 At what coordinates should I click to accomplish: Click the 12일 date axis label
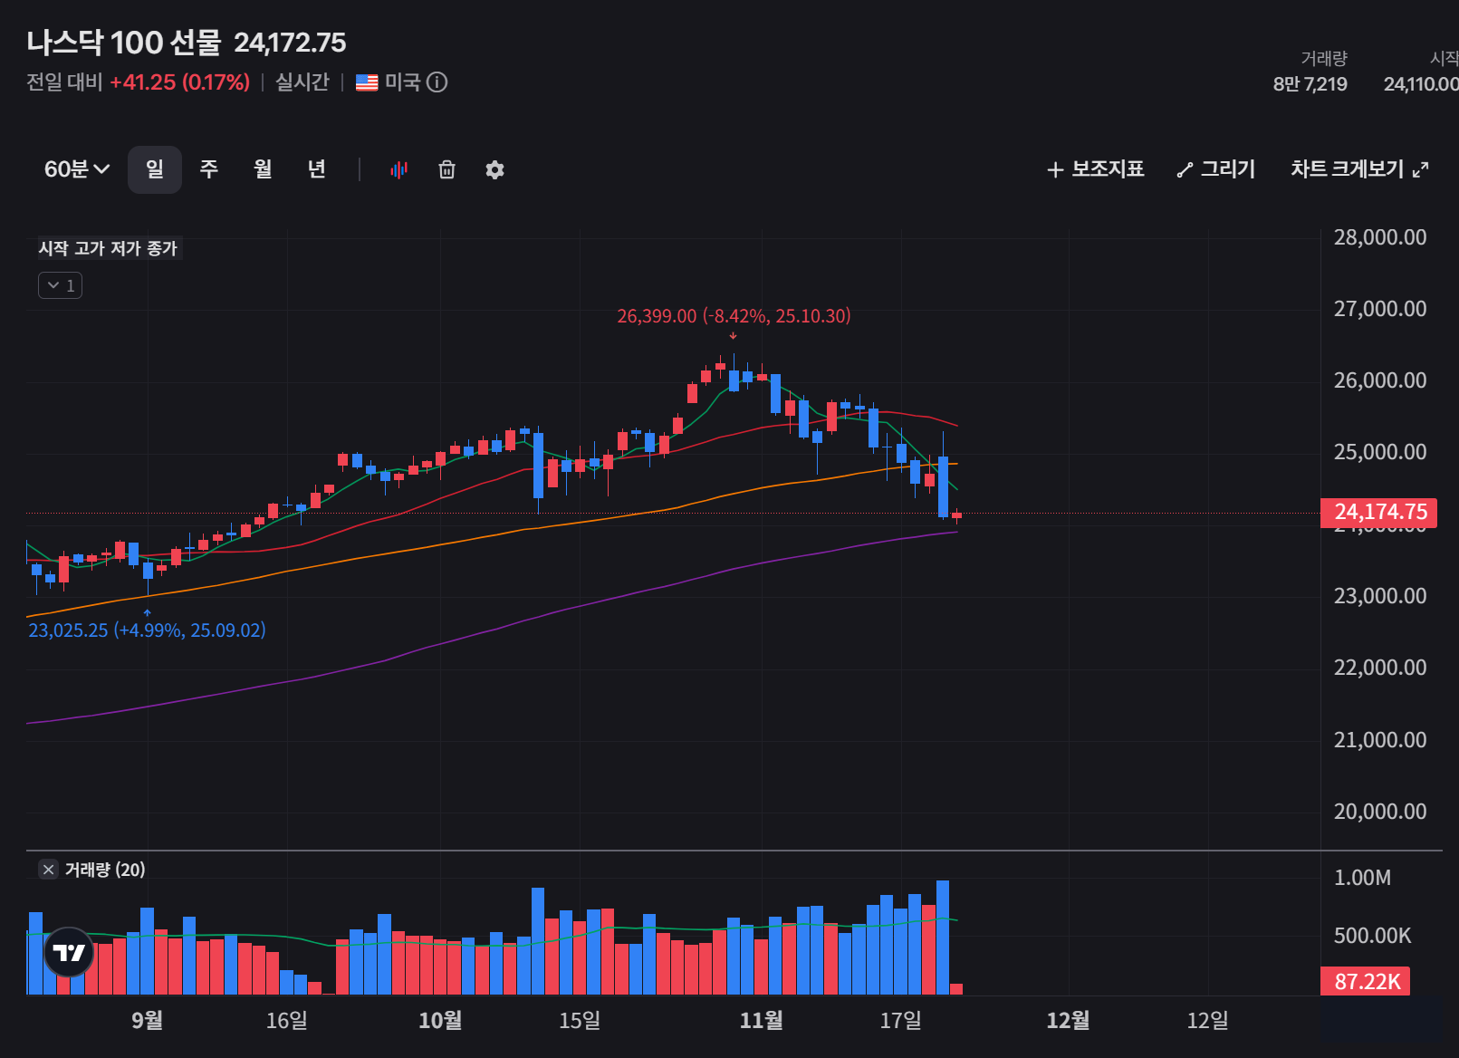[1207, 1021]
